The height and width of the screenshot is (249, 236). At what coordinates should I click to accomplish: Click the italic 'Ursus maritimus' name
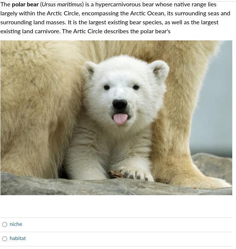click(62, 4)
